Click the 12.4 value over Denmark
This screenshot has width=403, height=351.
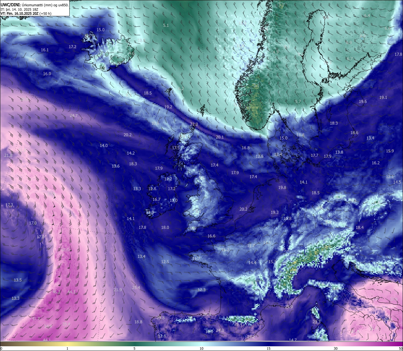click(x=278, y=154)
